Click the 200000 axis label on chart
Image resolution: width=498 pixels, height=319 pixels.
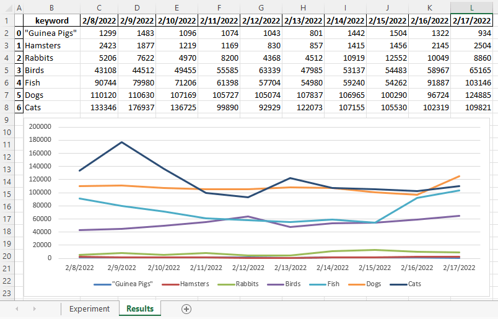(53, 126)
